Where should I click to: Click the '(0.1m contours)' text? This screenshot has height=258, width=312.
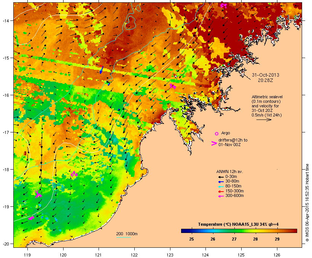pos(266,101)
